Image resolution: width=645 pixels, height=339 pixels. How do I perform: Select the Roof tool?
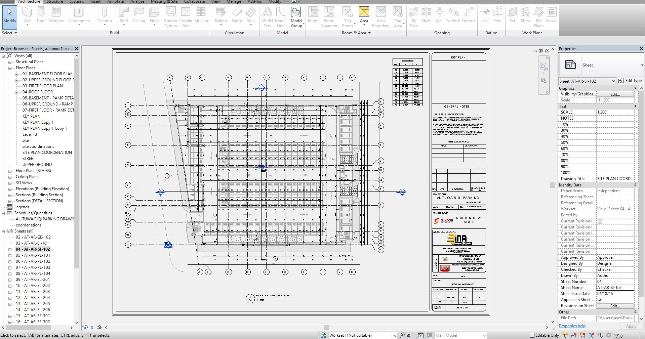click(x=124, y=15)
